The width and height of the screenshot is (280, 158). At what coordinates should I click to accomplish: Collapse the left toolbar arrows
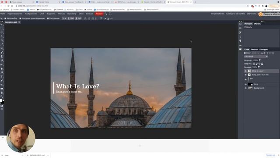[2, 22]
